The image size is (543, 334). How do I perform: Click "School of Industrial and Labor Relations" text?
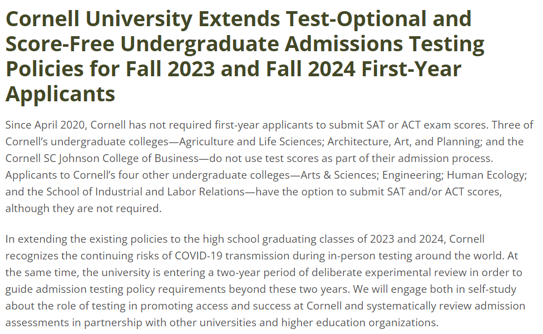(145, 191)
